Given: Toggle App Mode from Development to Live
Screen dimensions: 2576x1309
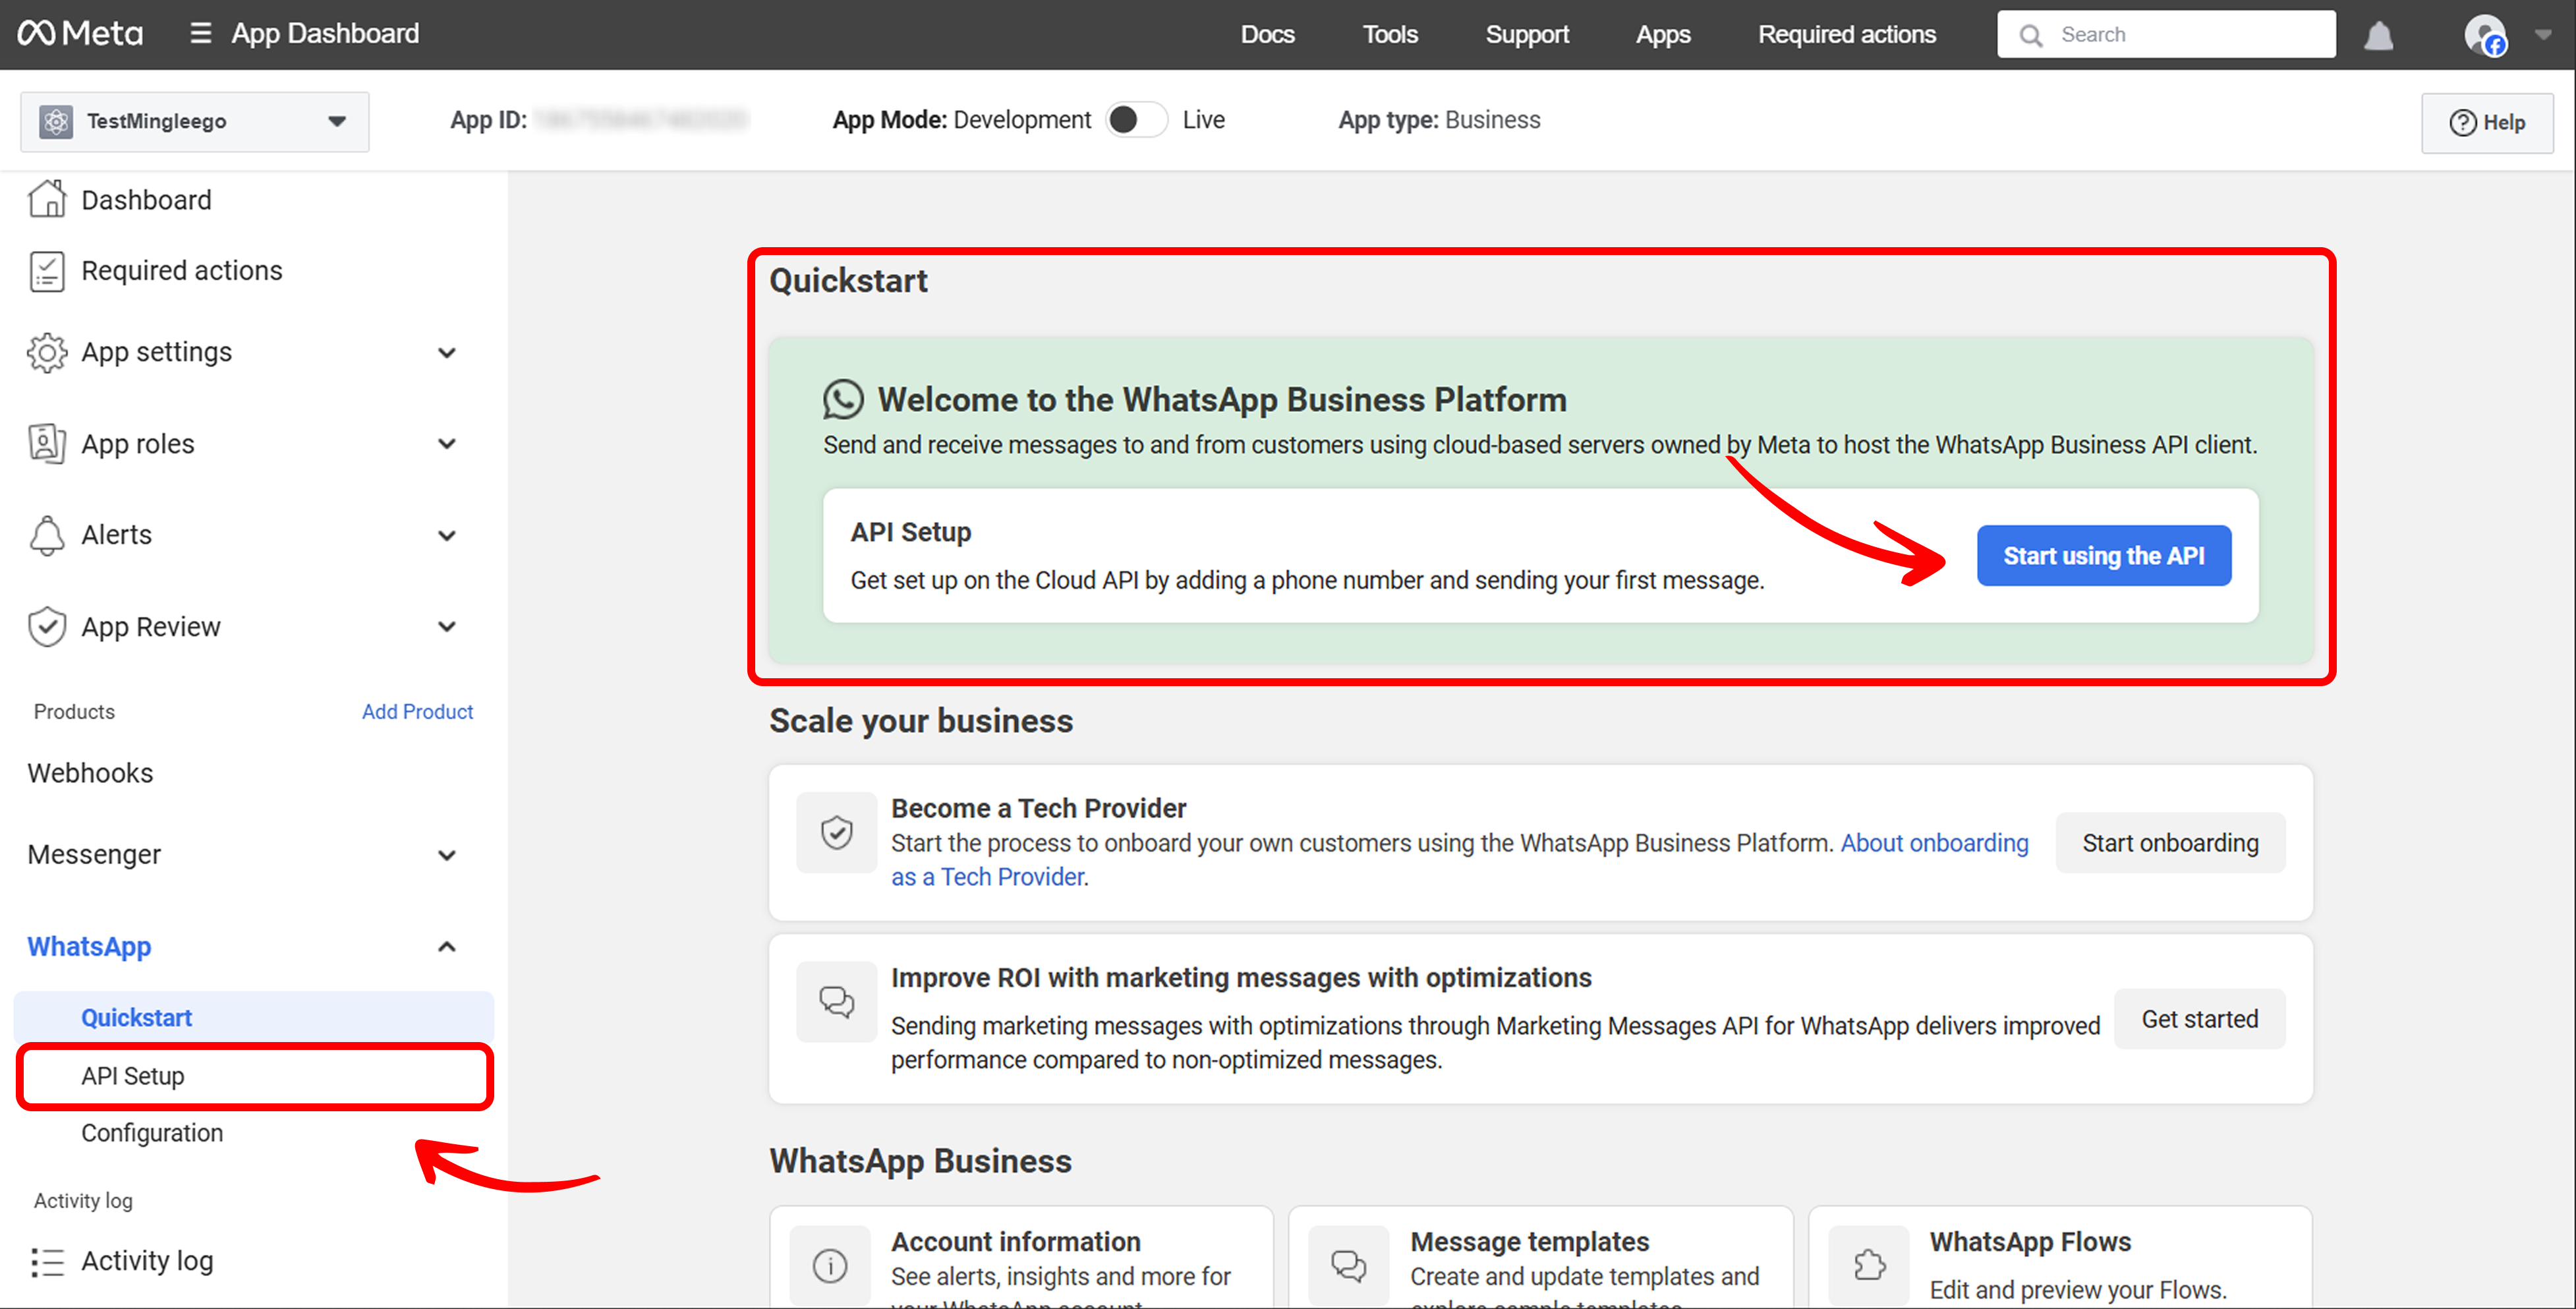Looking at the screenshot, I should click(x=1137, y=120).
